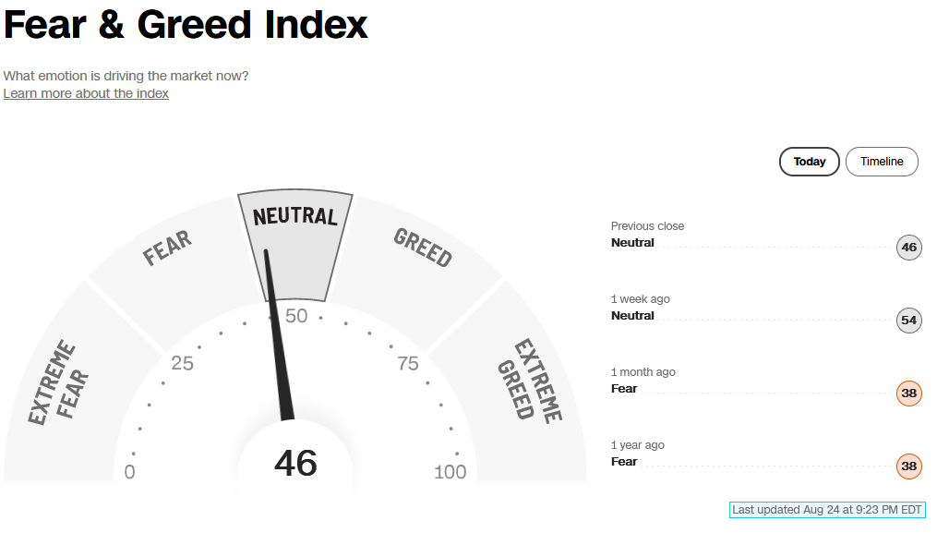
Task: Click the gauge needle pointer
Action: click(279, 335)
